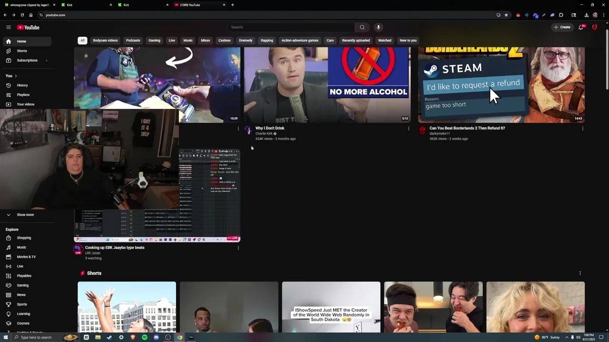This screenshot has height=342, width=609.
Task: Select the Recently uploaded chip
Action: (x=356, y=40)
